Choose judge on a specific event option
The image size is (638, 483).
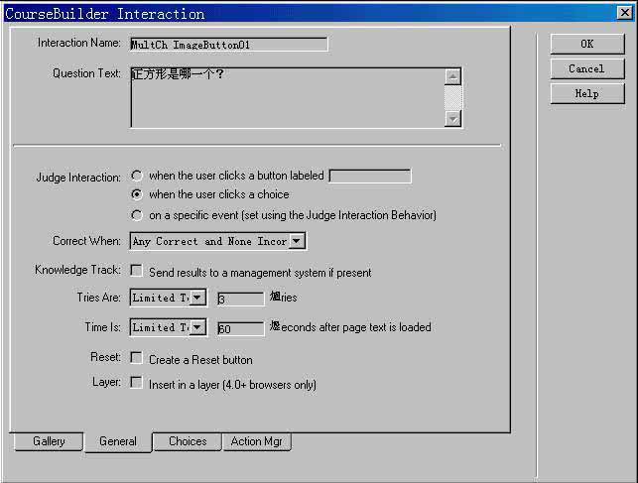[137, 214]
